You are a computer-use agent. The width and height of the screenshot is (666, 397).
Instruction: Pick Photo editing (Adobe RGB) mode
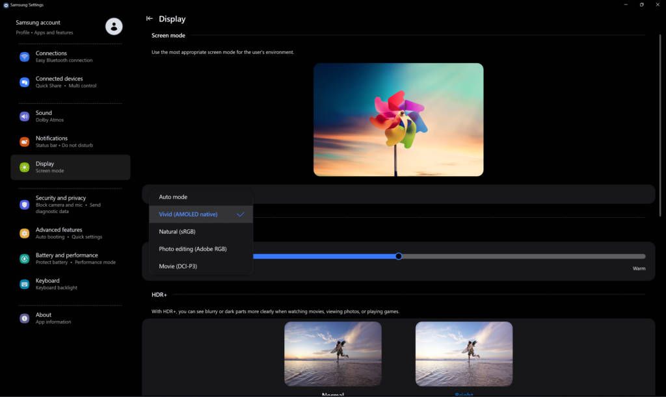tap(201, 249)
